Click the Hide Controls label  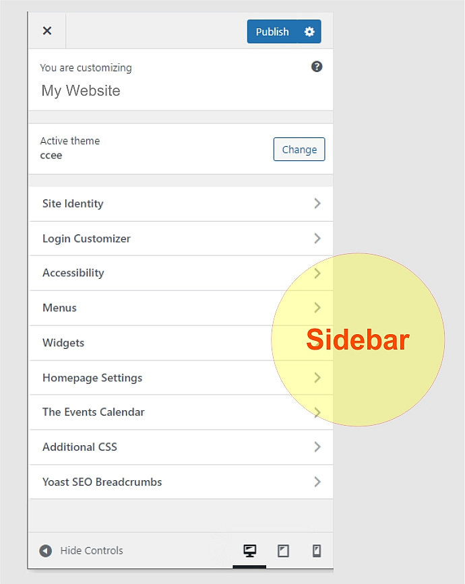point(92,550)
